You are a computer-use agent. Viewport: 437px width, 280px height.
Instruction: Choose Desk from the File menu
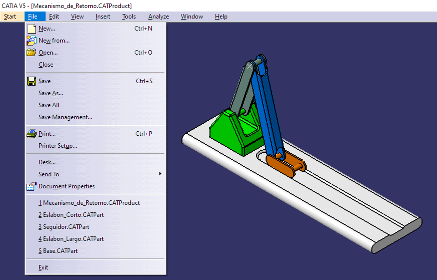[47, 162]
